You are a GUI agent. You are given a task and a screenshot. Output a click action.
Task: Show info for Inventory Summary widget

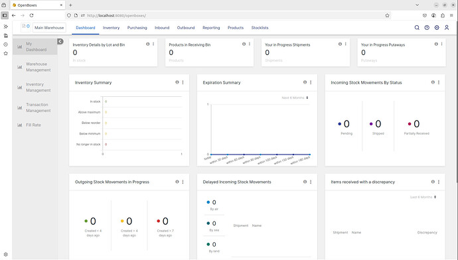177,82
